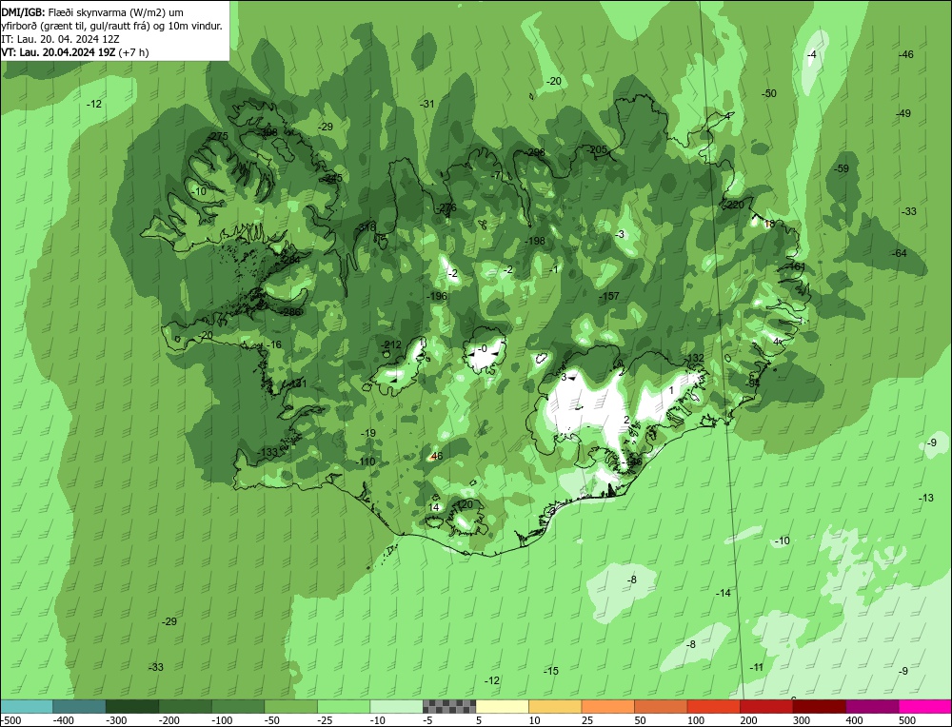
Task: Click the -205 value on the map
Action: coord(597,149)
